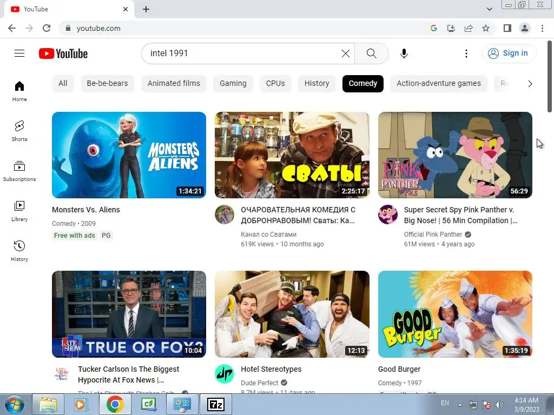Open Library in the sidebar
The height and width of the screenshot is (415, 554).
(x=19, y=211)
